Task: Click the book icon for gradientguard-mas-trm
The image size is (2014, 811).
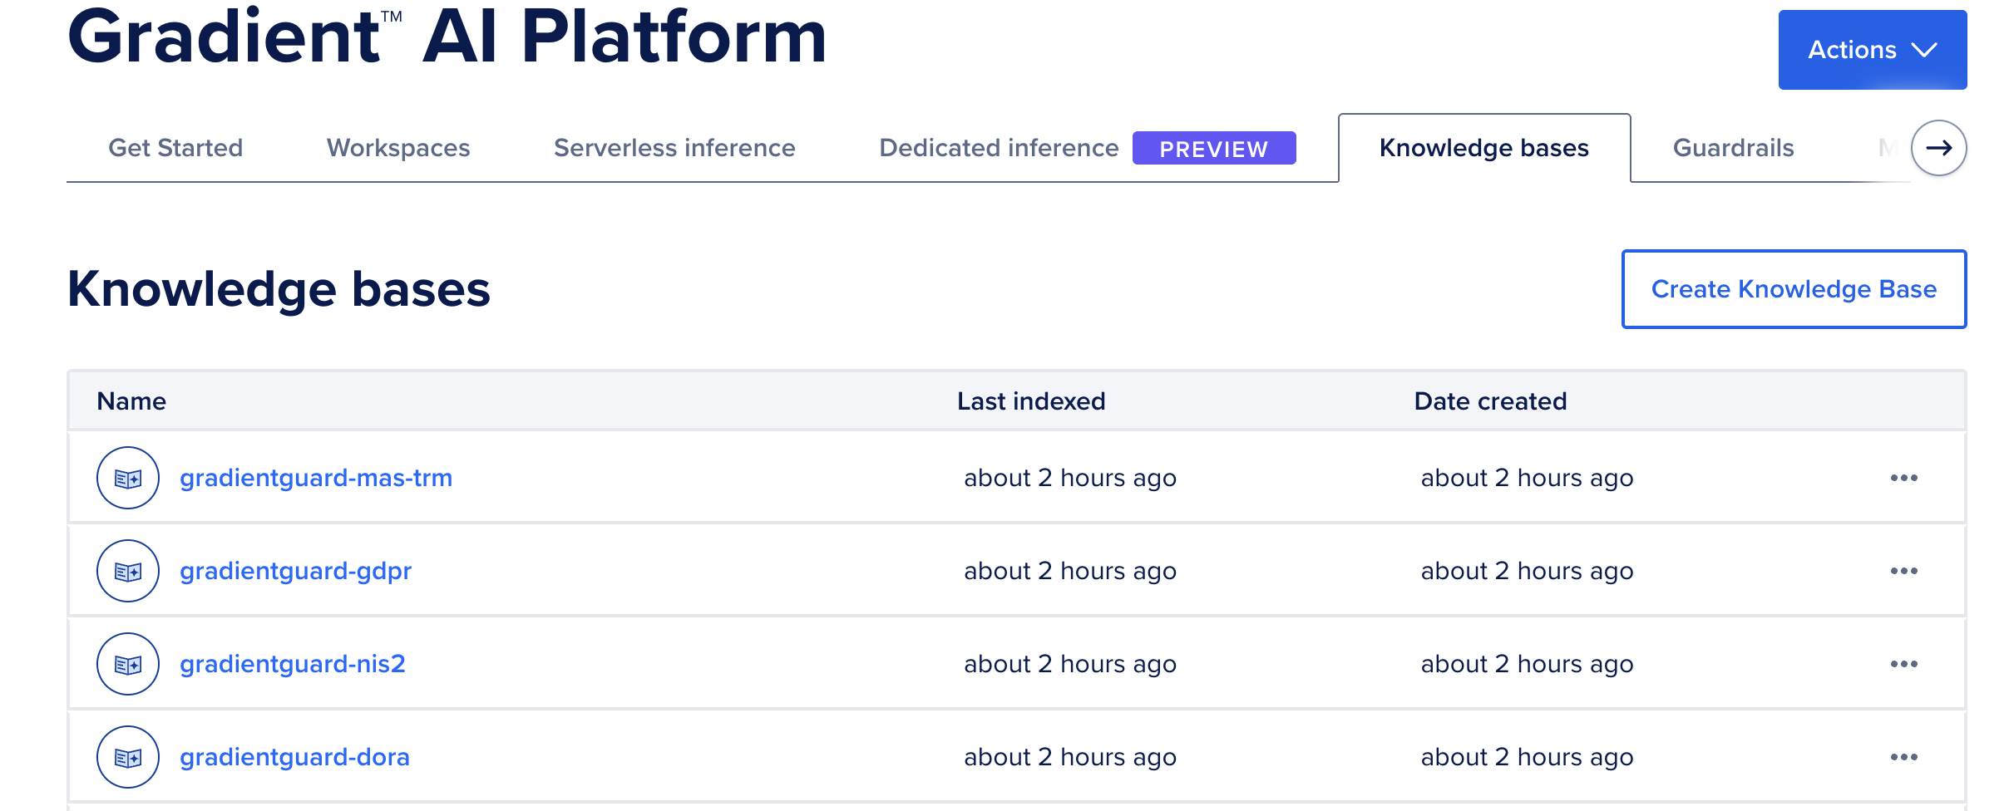Action: coord(128,478)
